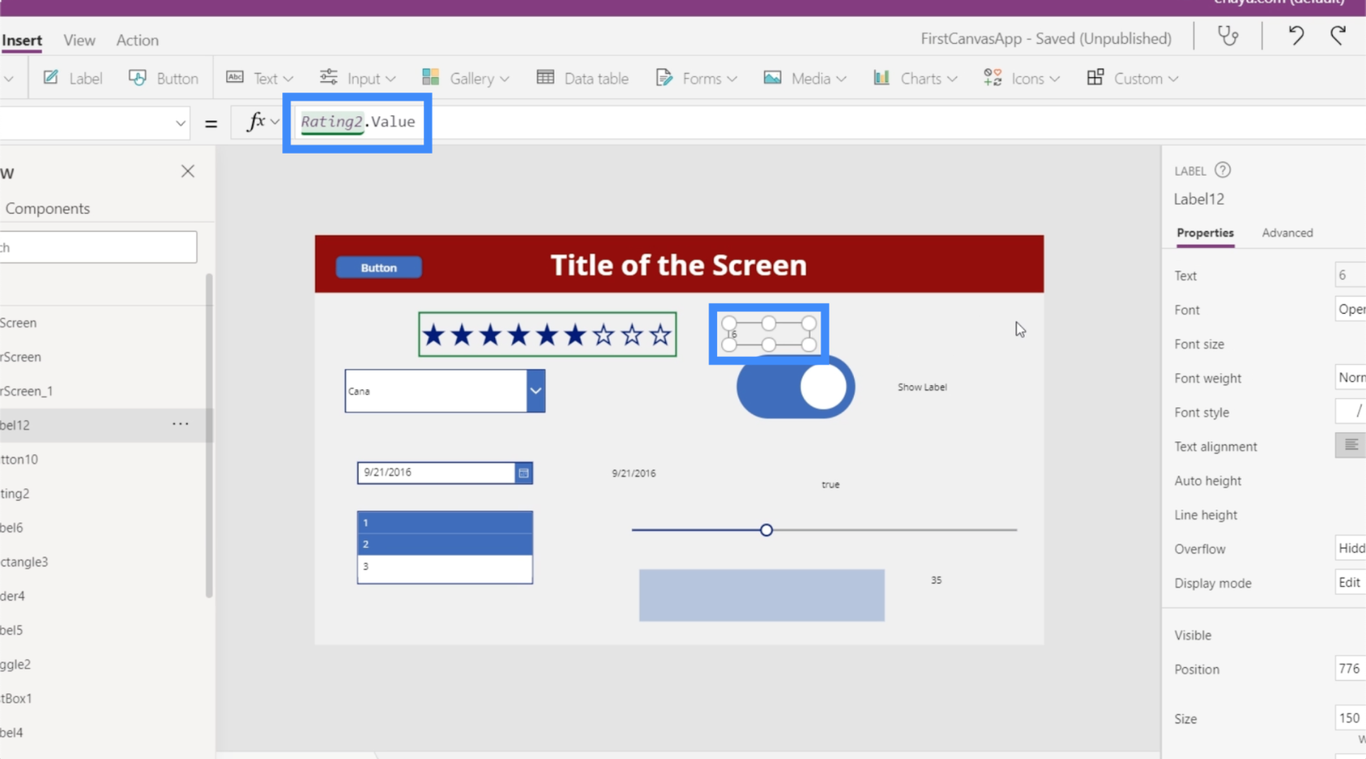Click the App checker stethoscope icon
Viewport: 1366px width, 759px height.
(x=1228, y=37)
